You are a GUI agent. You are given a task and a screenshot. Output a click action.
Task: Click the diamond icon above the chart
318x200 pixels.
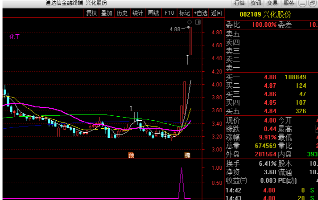190,22
